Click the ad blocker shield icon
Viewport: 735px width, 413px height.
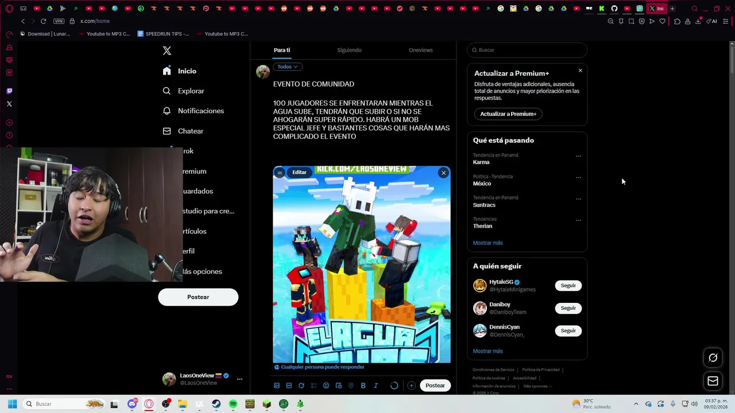(x=641, y=21)
